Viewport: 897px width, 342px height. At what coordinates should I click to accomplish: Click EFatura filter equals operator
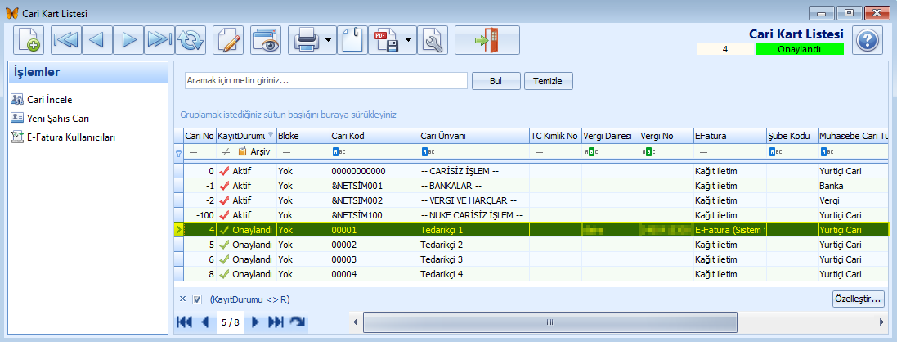[703, 152]
